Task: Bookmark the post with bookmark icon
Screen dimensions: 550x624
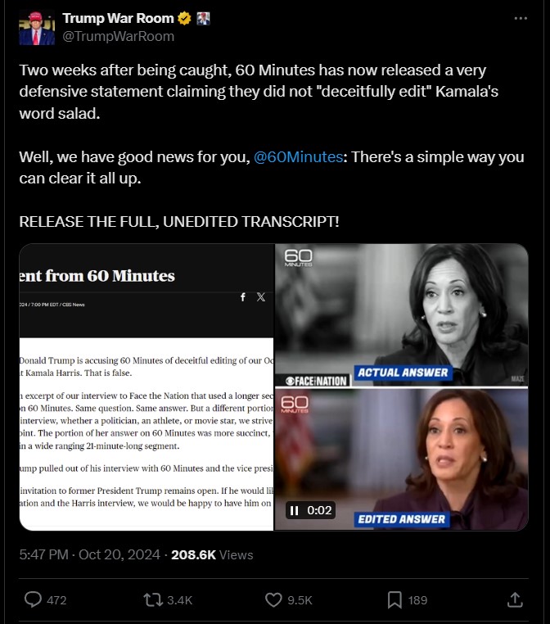Action: click(x=394, y=599)
